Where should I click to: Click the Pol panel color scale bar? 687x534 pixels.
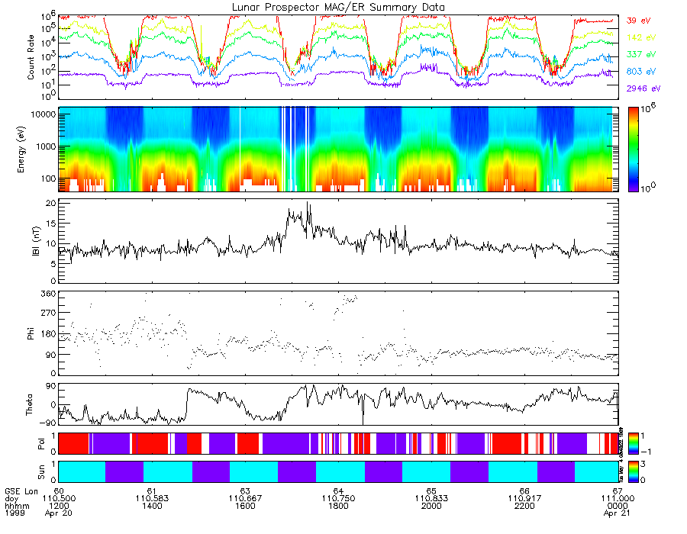pyautogui.click(x=633, y=443)
